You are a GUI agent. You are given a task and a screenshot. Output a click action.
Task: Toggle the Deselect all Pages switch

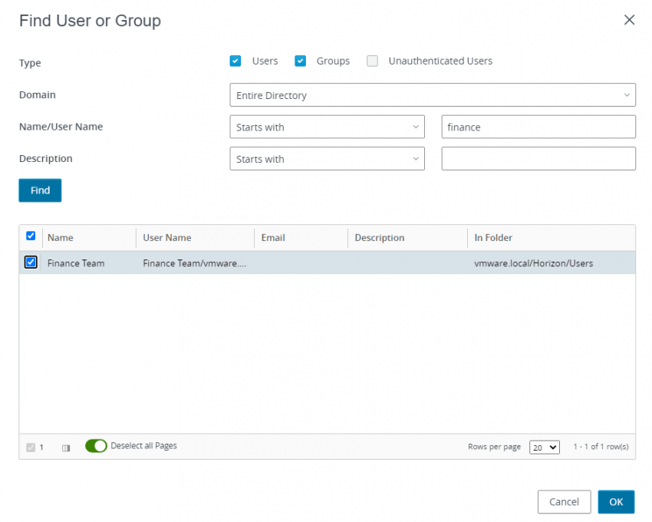pyautogui.click(x=96, y=445)
